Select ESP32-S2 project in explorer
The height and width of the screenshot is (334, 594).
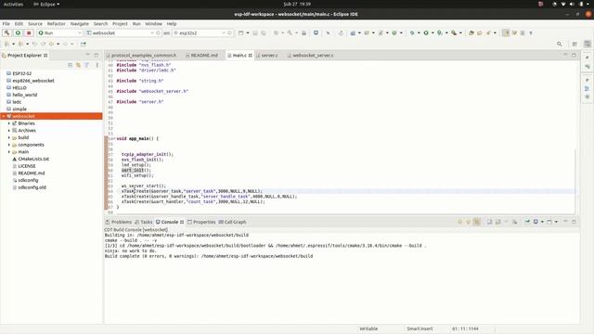pyautogui.click(x=22, y=73)
